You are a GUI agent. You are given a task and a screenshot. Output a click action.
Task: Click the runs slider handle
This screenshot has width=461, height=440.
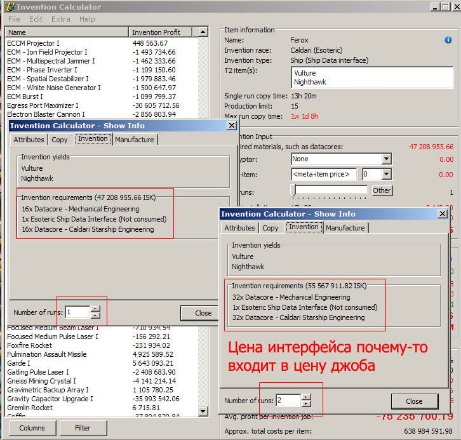(293, 190)
